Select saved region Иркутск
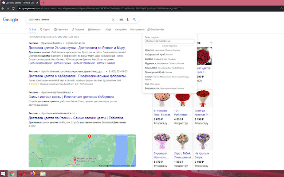Viewport: 284px width, 177px height. coord(162,50)
